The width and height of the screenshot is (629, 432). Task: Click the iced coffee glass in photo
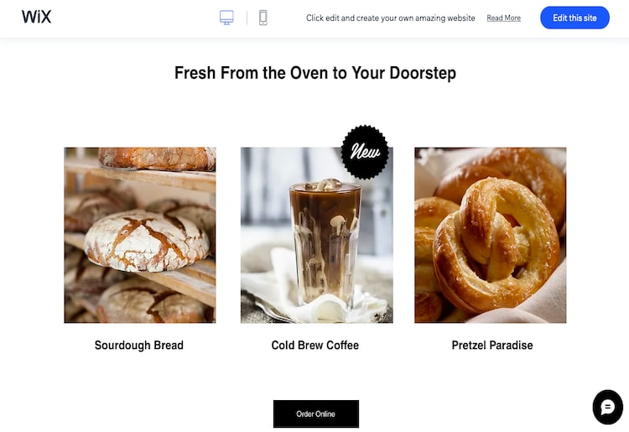coord(325,242)
